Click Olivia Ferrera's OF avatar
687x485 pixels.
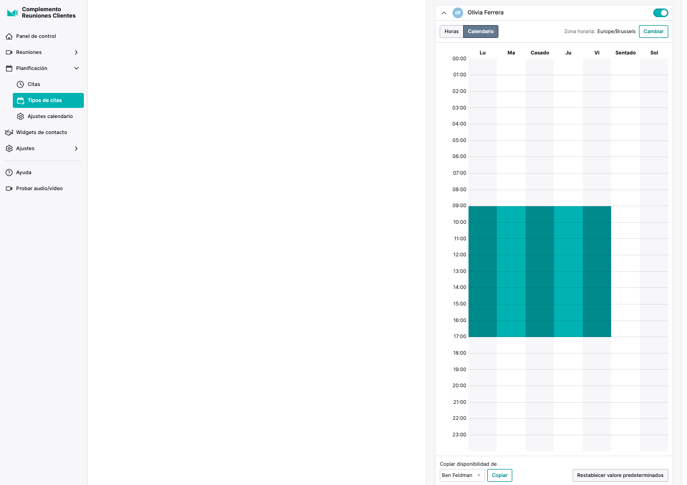pos(458,13)
